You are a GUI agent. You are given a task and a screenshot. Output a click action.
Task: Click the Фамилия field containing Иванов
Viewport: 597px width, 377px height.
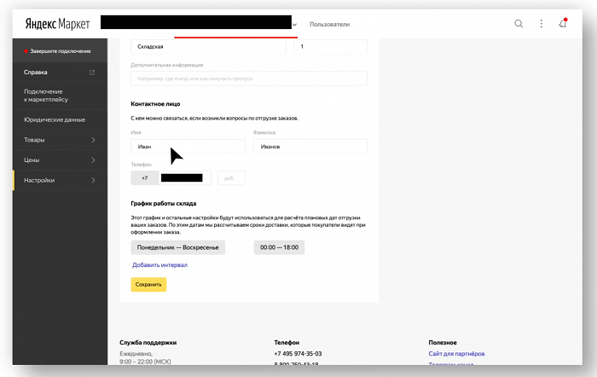(x=310, y=147)
